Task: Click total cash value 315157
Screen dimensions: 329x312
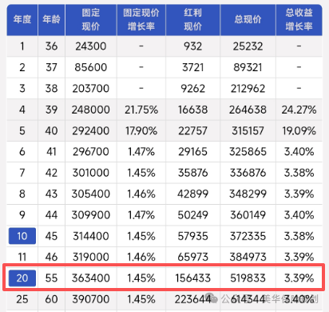Action: pyautogui.click(x=248, y=130)
